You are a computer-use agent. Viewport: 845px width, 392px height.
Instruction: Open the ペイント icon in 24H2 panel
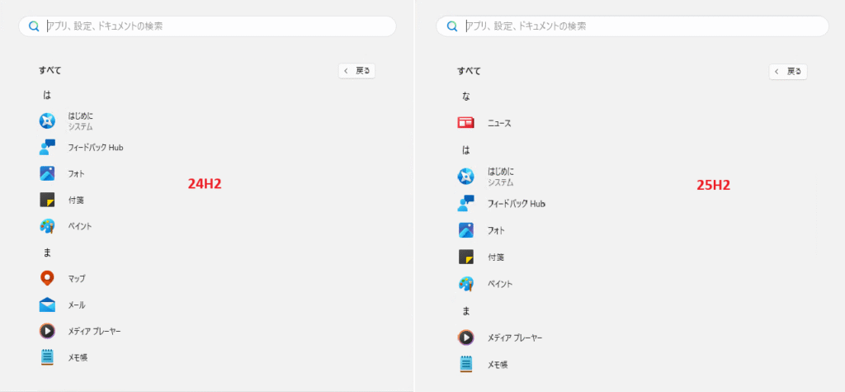(47, 226)
